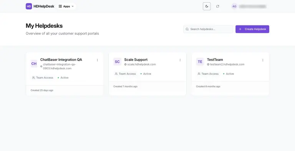Click the HD logo icon

29,6
